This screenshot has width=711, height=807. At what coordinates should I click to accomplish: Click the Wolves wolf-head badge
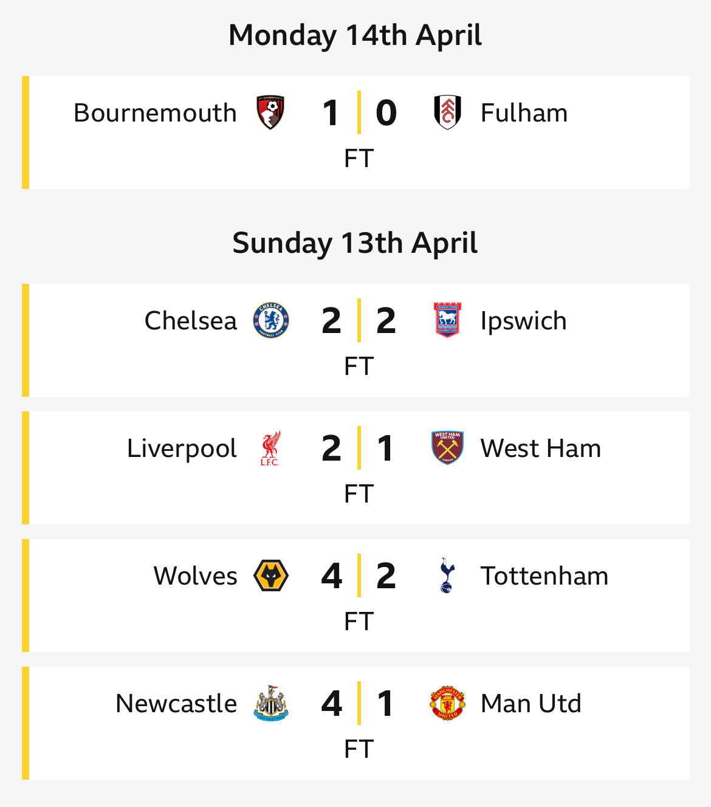click(x=271, y=575)
